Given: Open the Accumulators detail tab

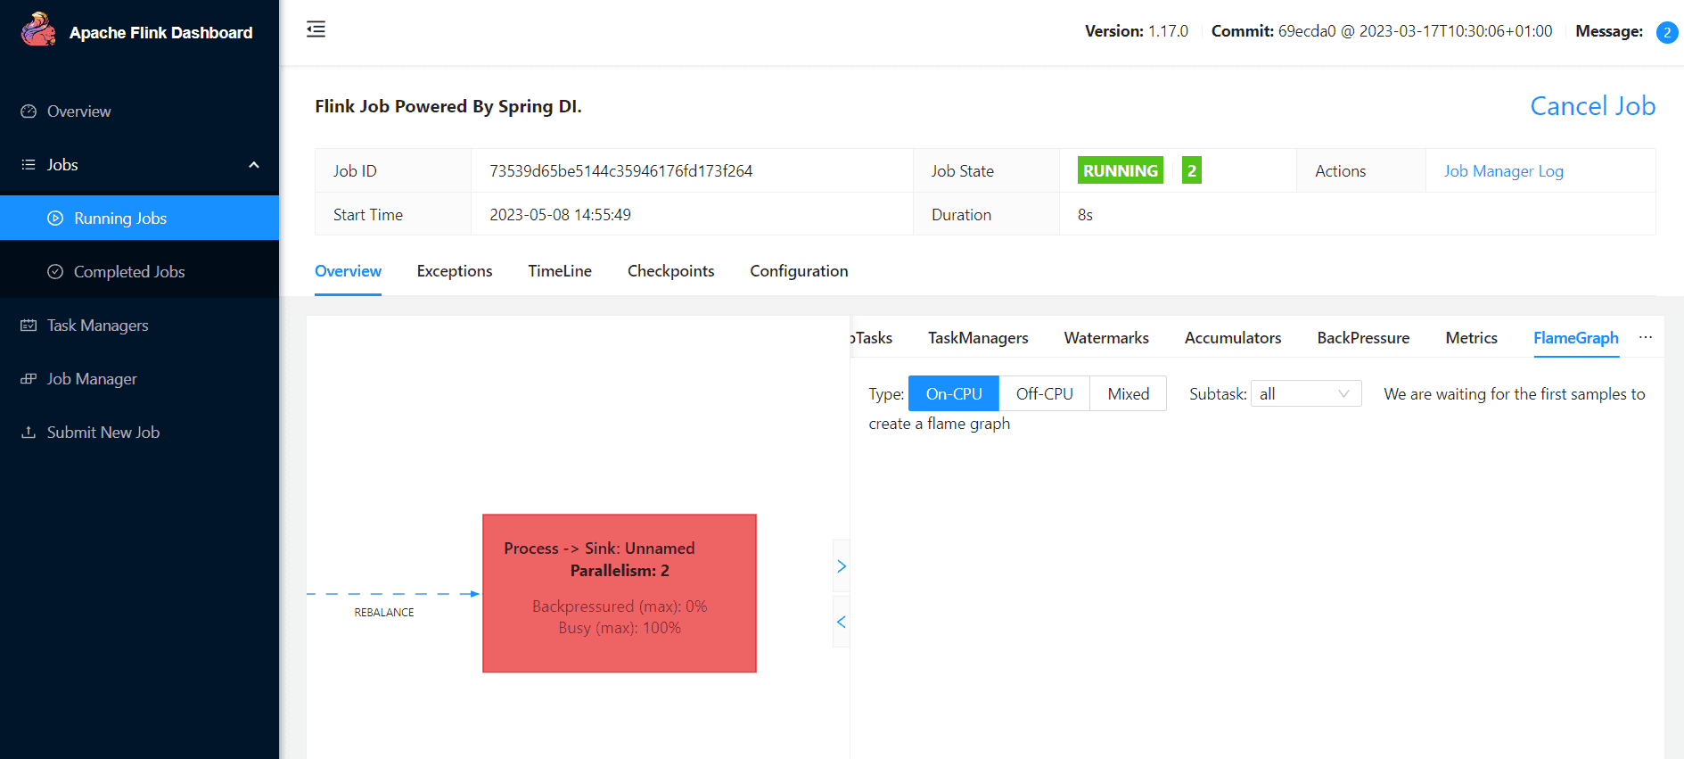Looking at the screenshot, I should (x=1233, y=338).
